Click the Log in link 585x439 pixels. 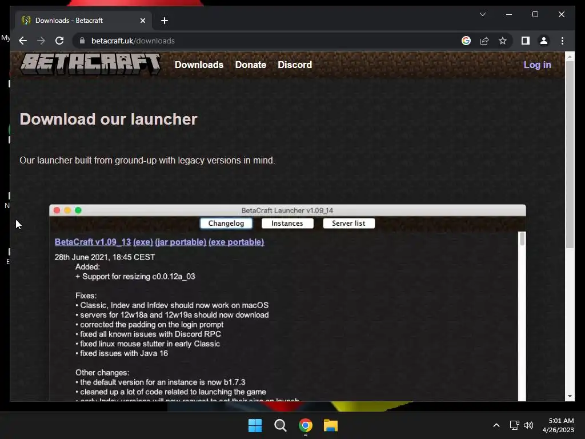tap(537, 65)
